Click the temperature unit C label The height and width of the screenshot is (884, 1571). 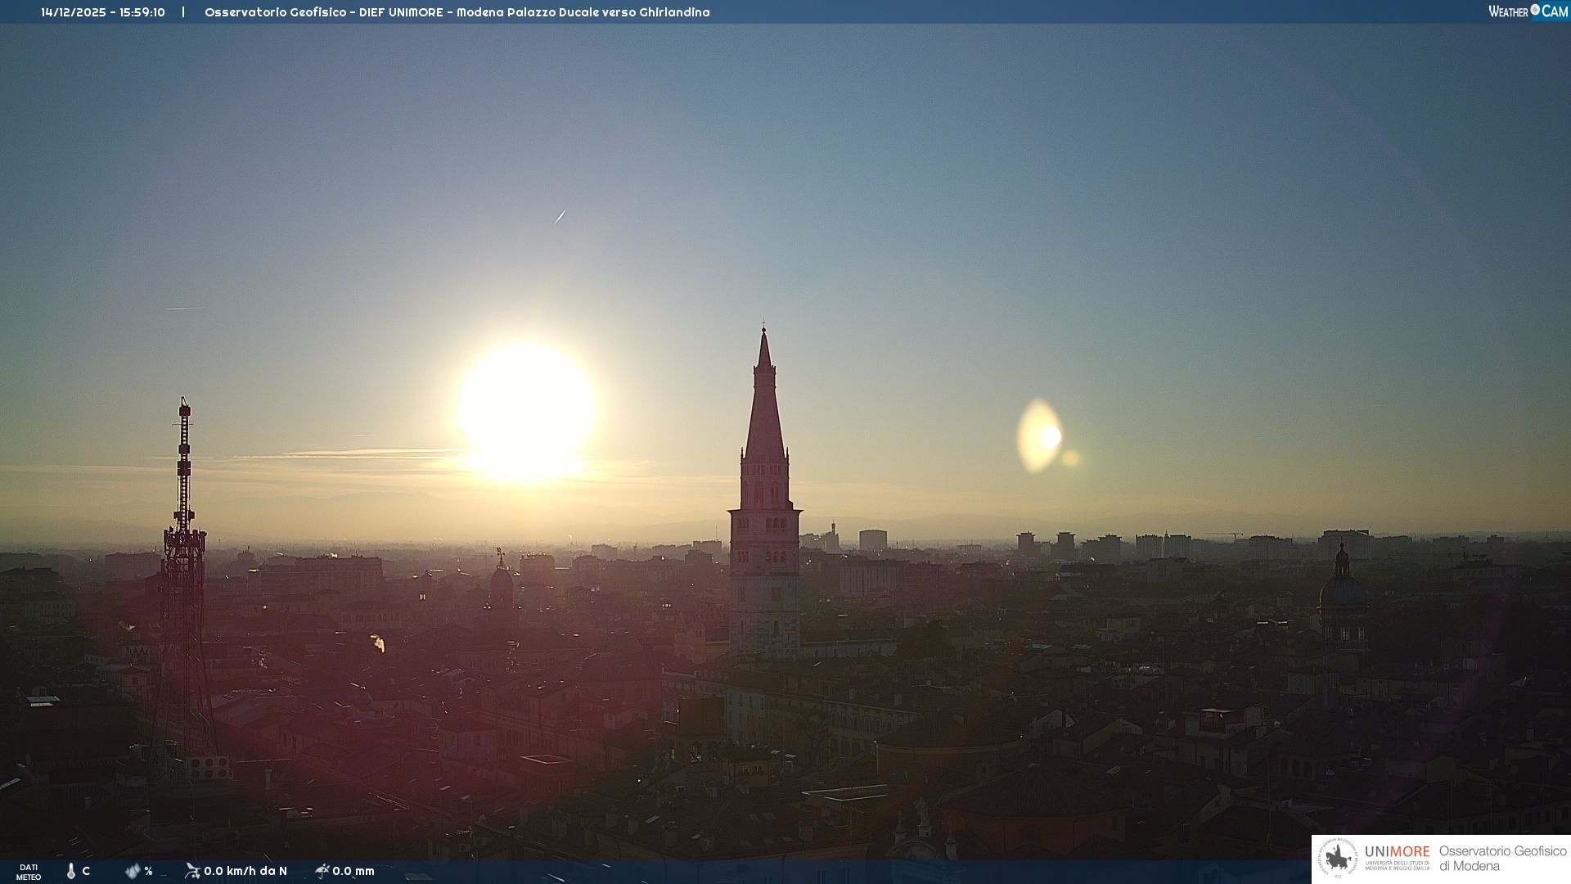click(x=86, y=871)
